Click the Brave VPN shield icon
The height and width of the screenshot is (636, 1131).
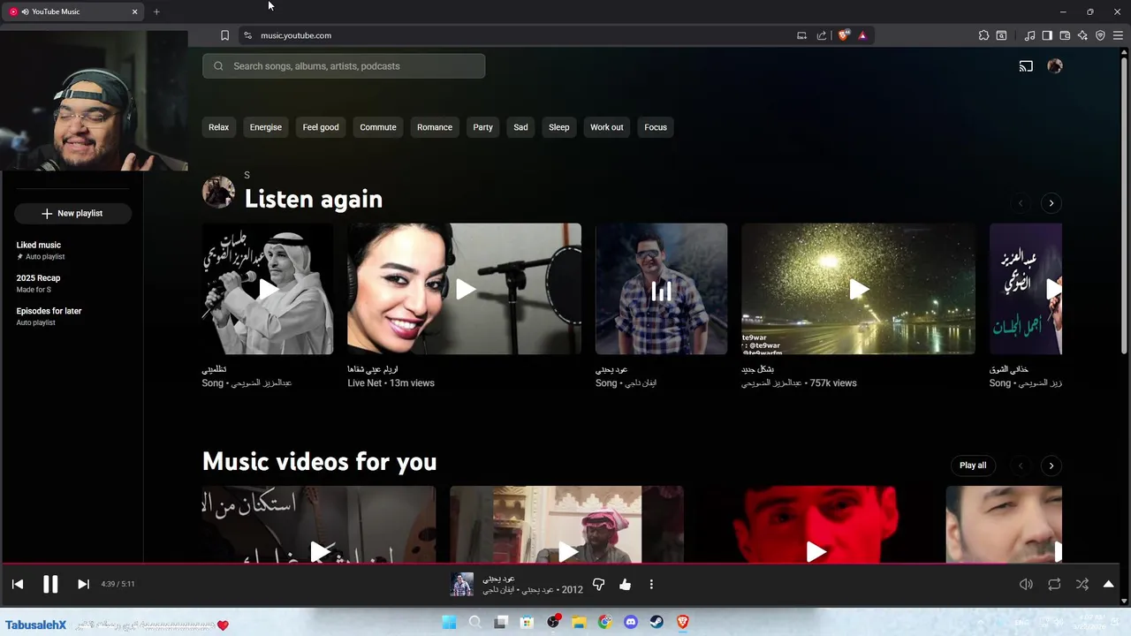pyautogui.click(x=1100, y=35)
